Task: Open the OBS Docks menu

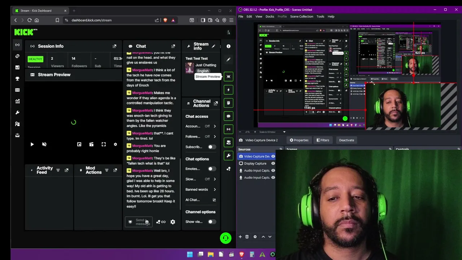Action: tap(270, 17)
